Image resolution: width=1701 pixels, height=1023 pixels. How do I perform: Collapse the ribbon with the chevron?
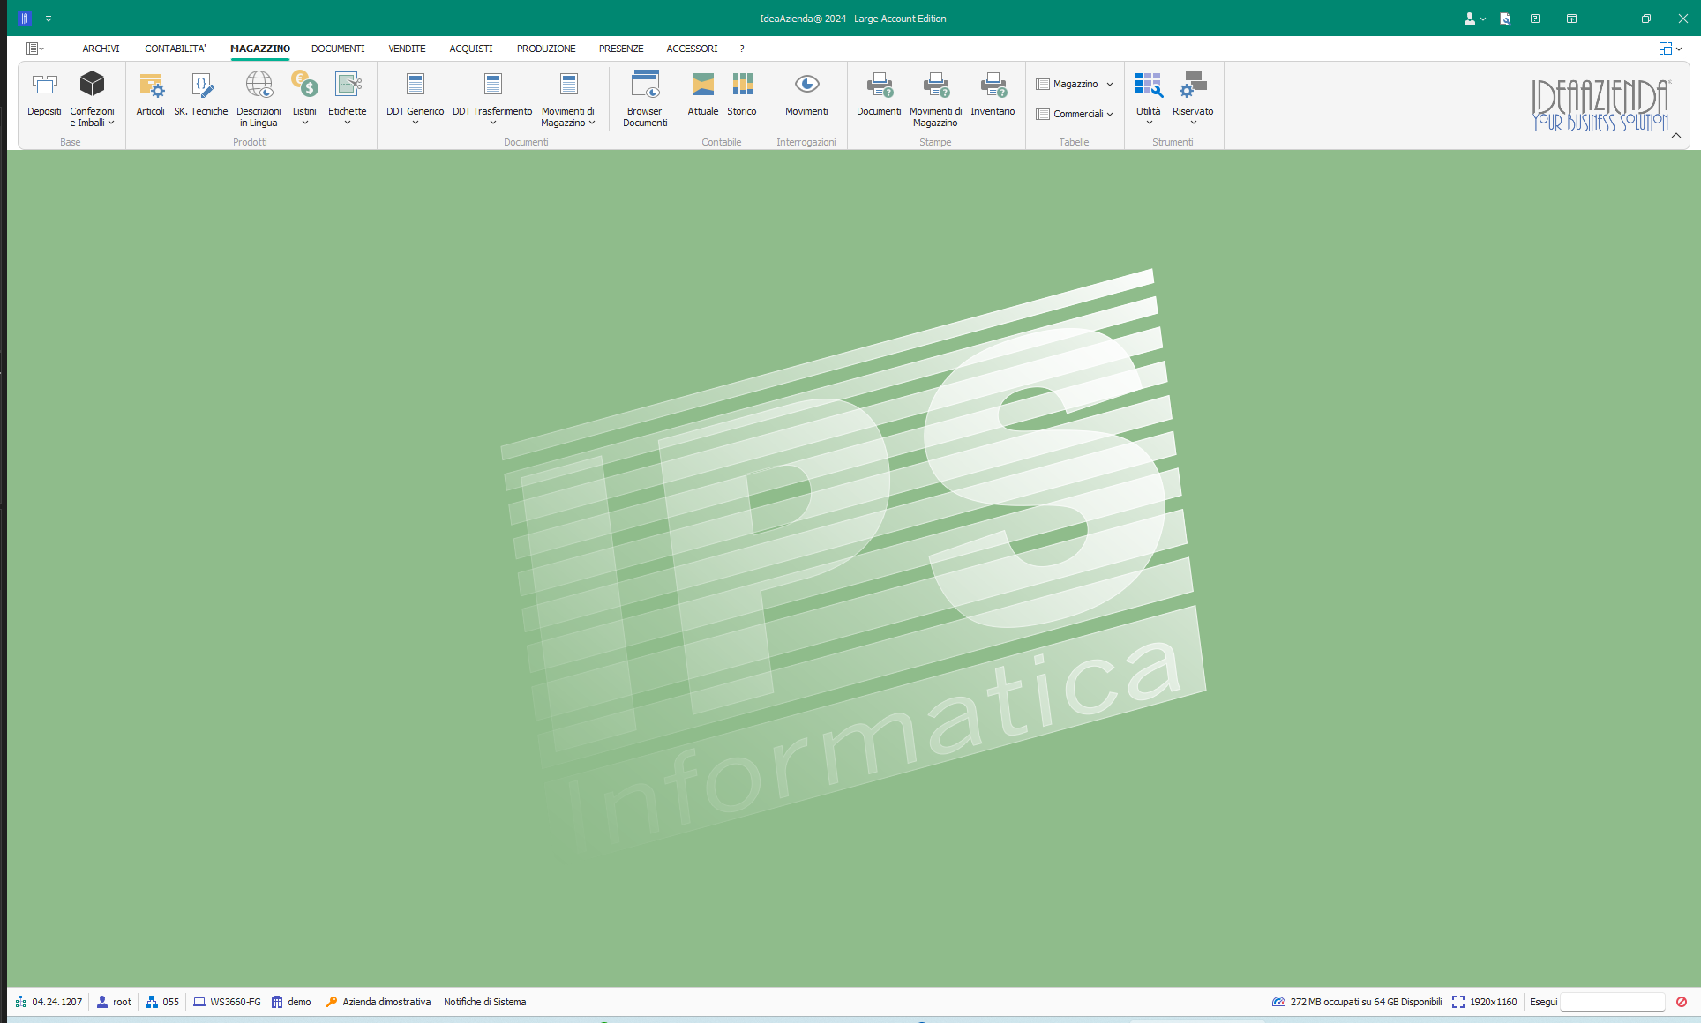1676,136
